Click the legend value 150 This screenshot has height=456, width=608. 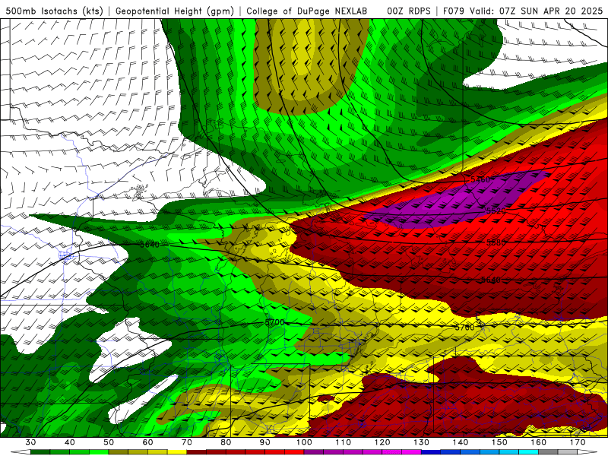coord(499,442)
